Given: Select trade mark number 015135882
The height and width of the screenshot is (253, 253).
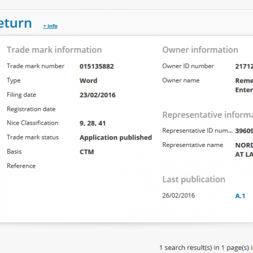Looking at the screenshot, I should coord(97,66).
